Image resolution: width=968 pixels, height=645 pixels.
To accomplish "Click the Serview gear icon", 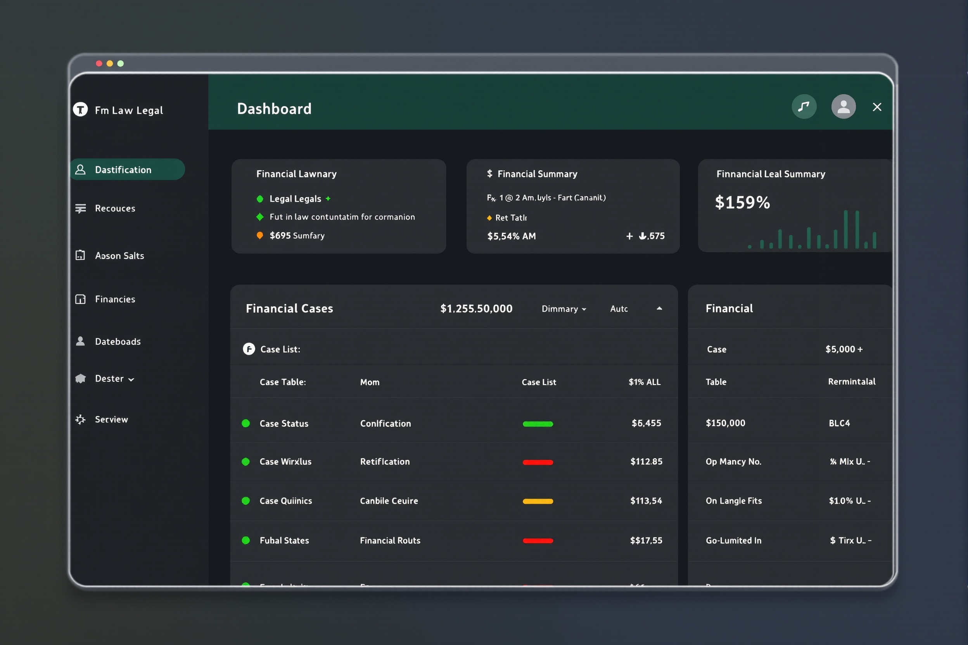I will click(x=80, y=419).
